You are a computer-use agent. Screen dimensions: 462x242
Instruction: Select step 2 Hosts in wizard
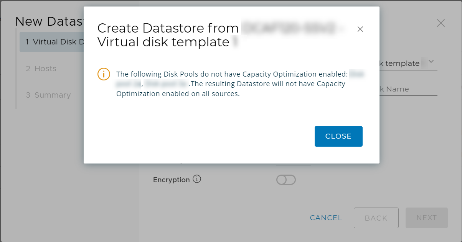coord(41,69)
